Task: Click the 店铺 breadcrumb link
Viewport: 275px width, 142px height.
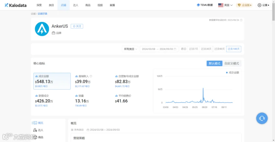Action: pyautogui.click(x=33, y=13)
